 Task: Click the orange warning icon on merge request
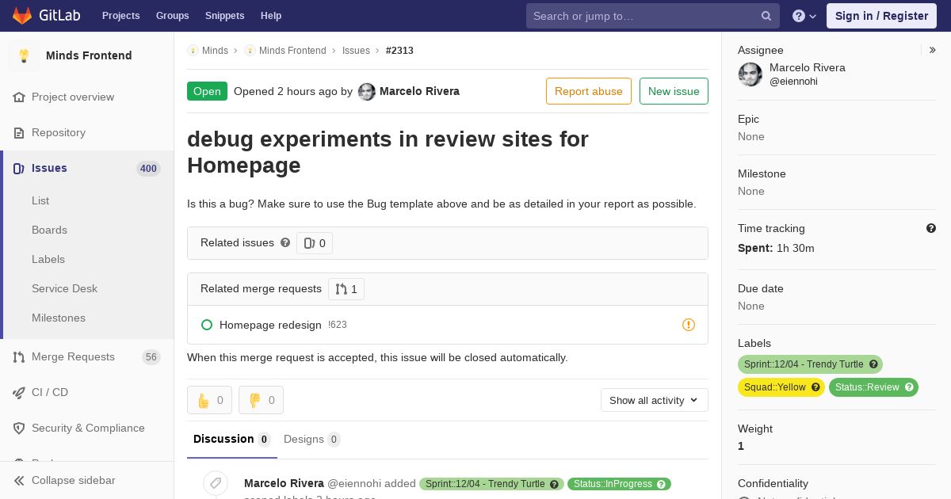[x=689, y=325]
